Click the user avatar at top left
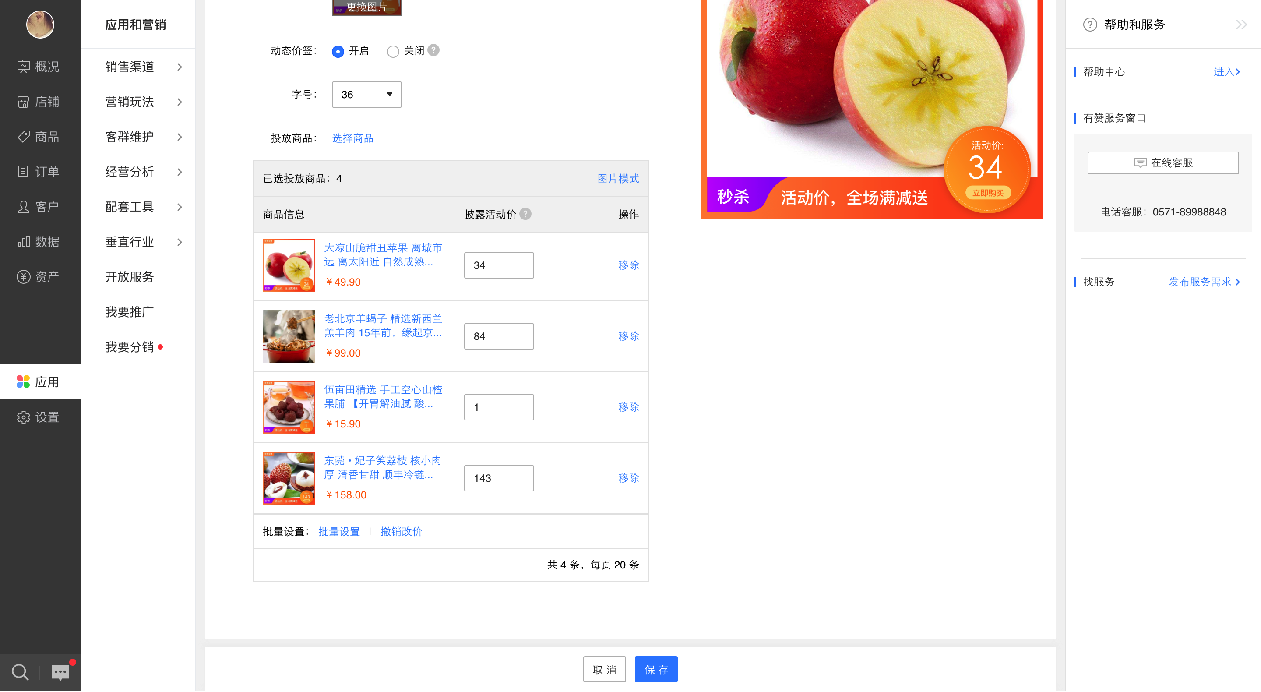Viewport: 1261px width, 692px height. click(40, 25)
